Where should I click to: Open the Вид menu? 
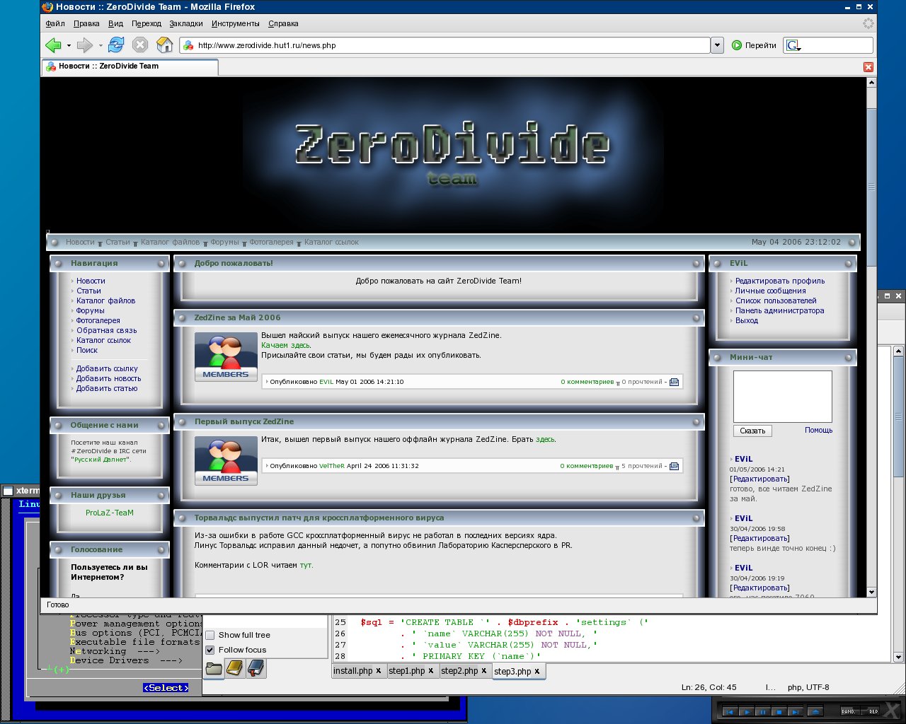tap(115, 23)
